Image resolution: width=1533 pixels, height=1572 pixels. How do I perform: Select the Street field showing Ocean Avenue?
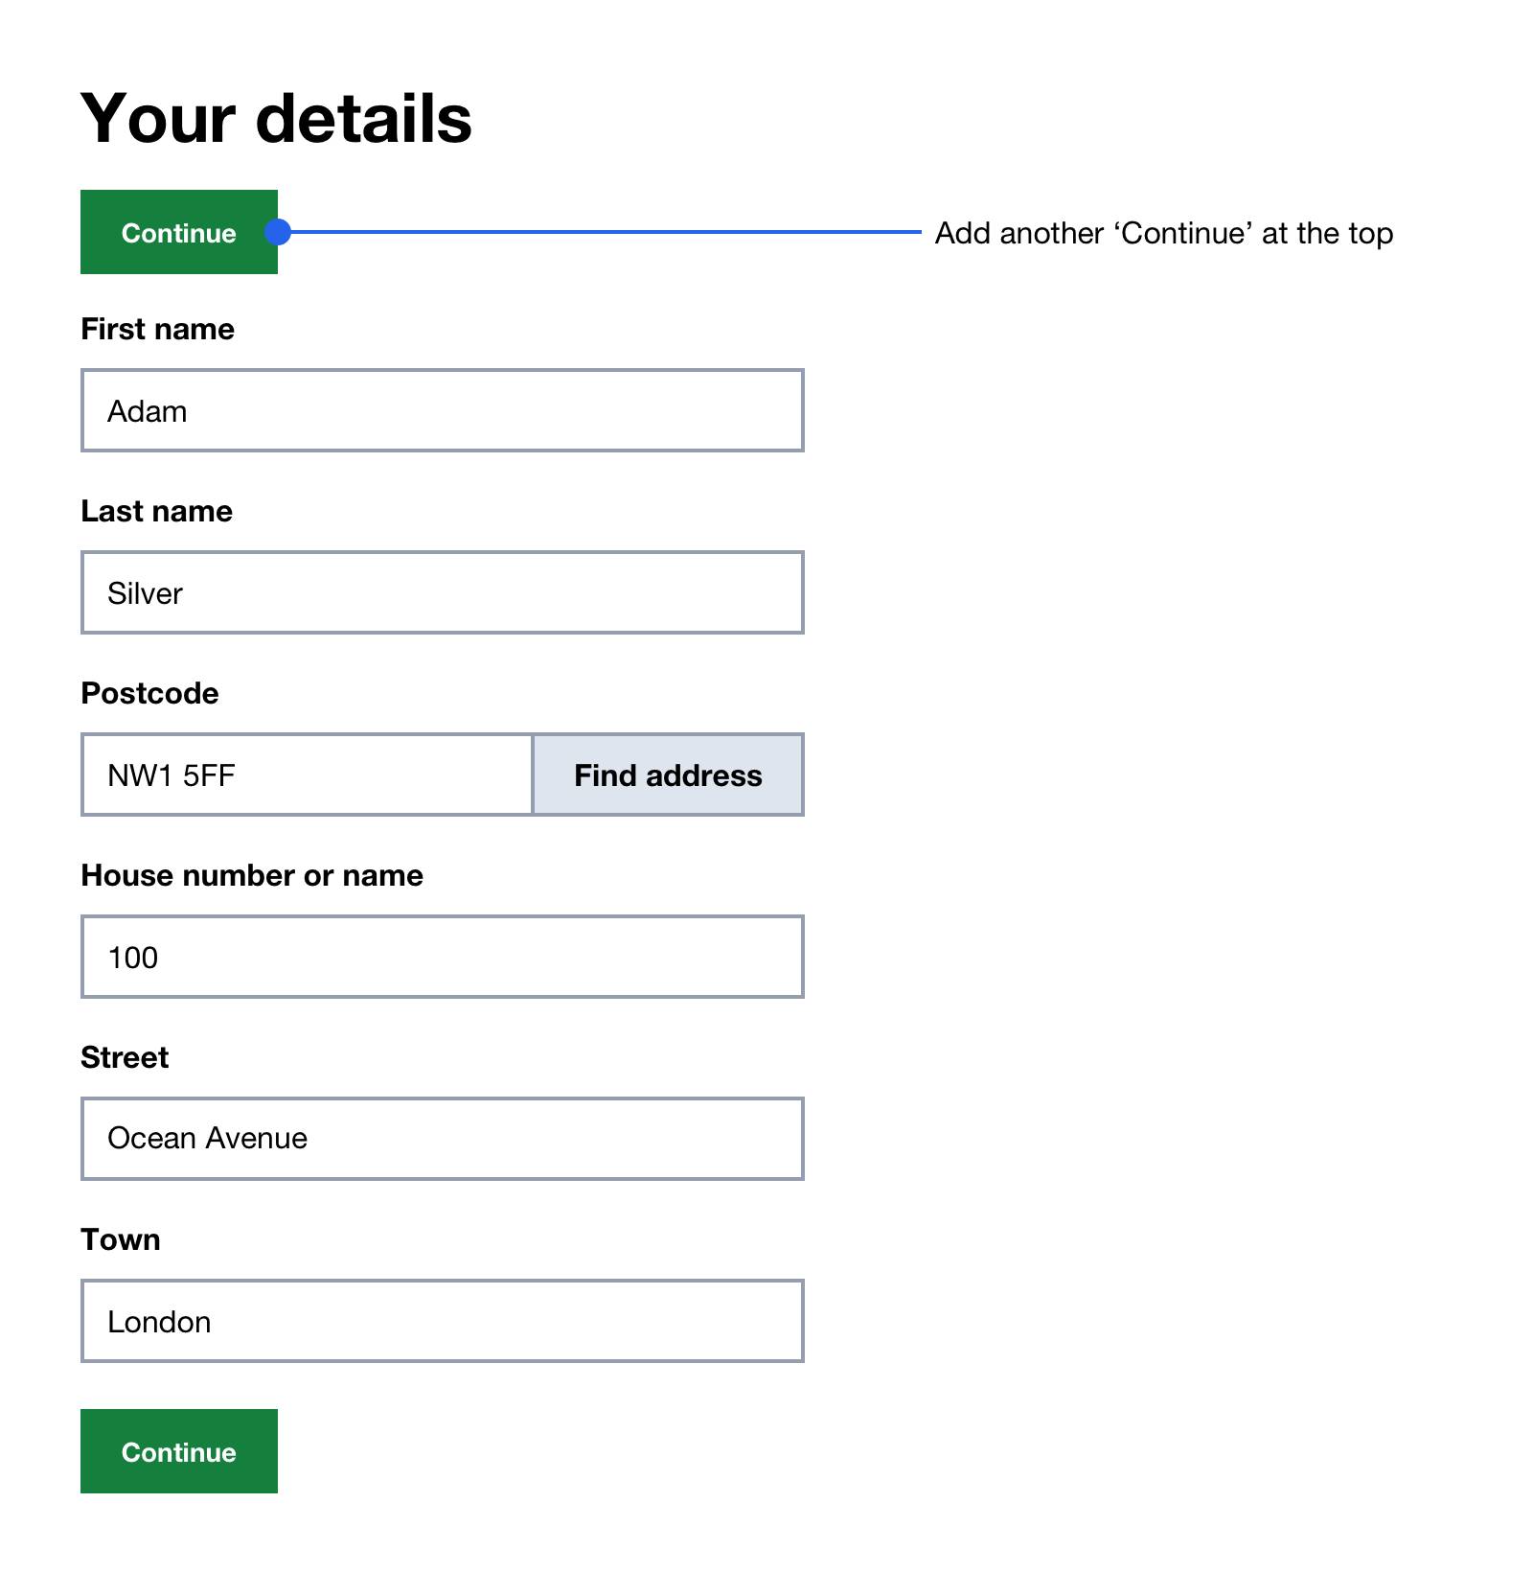[441, 1138]
